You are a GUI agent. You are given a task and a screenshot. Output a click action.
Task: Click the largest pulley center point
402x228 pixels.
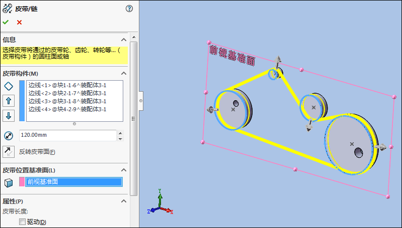tap(352, 144)
